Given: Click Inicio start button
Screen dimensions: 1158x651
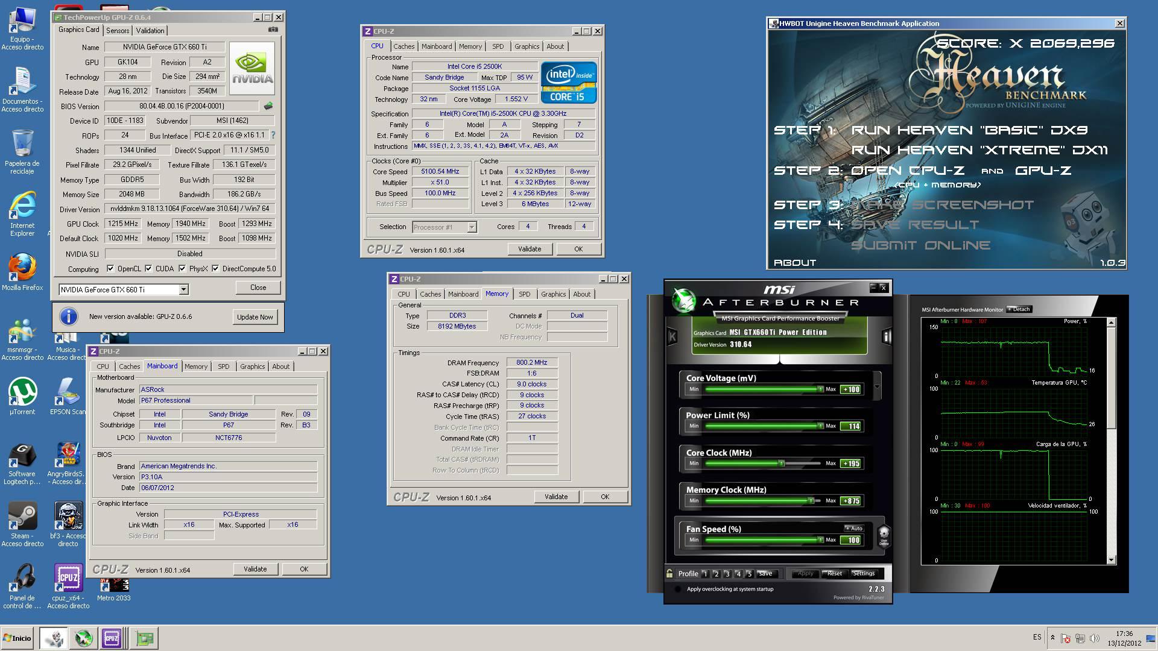Looking at the screenshot, I should tap(17, 638).
